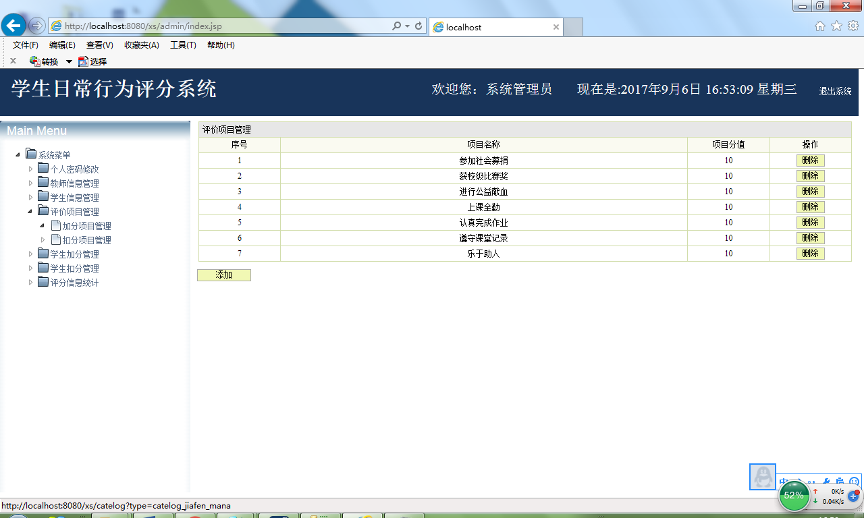Click the green 52% performance circle
Screen dimensions: 864x518
794,495
